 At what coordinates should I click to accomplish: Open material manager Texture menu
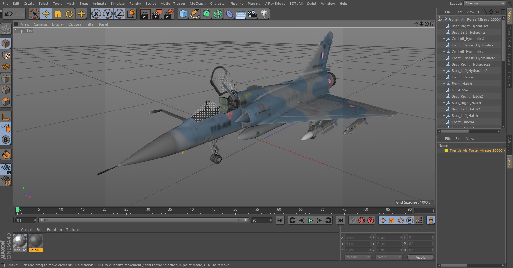click(x=72, y=230)
